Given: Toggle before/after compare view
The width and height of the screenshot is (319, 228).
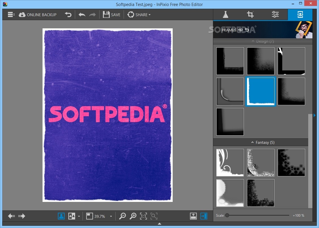Looking at the screenshot, I should pos(72,216).
